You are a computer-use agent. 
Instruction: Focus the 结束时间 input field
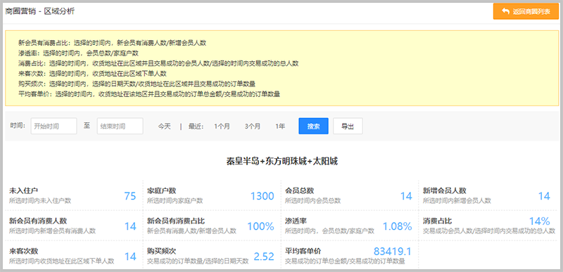(x=120, y=126)
